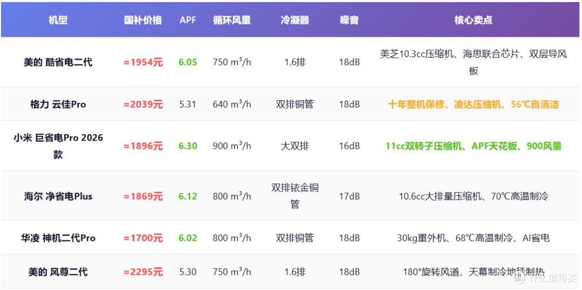Select the 噪音 column header
Image resolution: width=582 pixels, height=290 pixels.
[x=349, y=20]
